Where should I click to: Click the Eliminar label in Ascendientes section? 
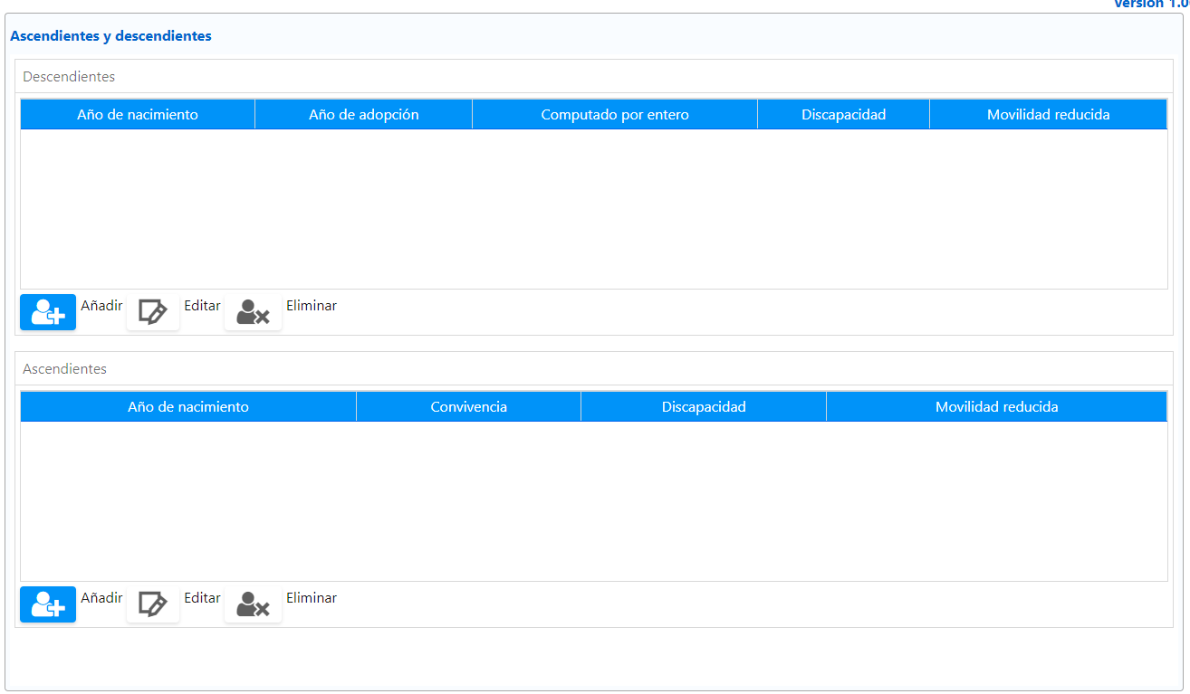[x=312, y=598]
